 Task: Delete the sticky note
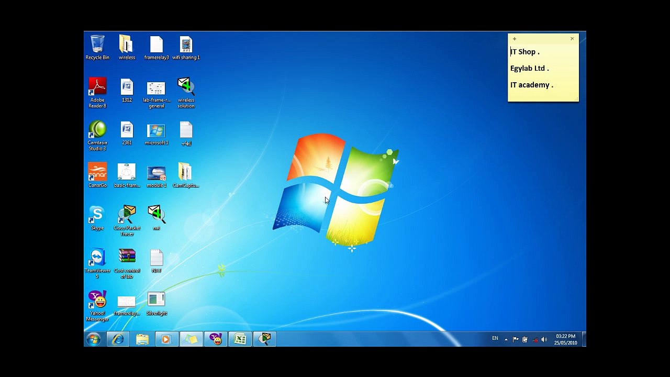click(572, 39)
